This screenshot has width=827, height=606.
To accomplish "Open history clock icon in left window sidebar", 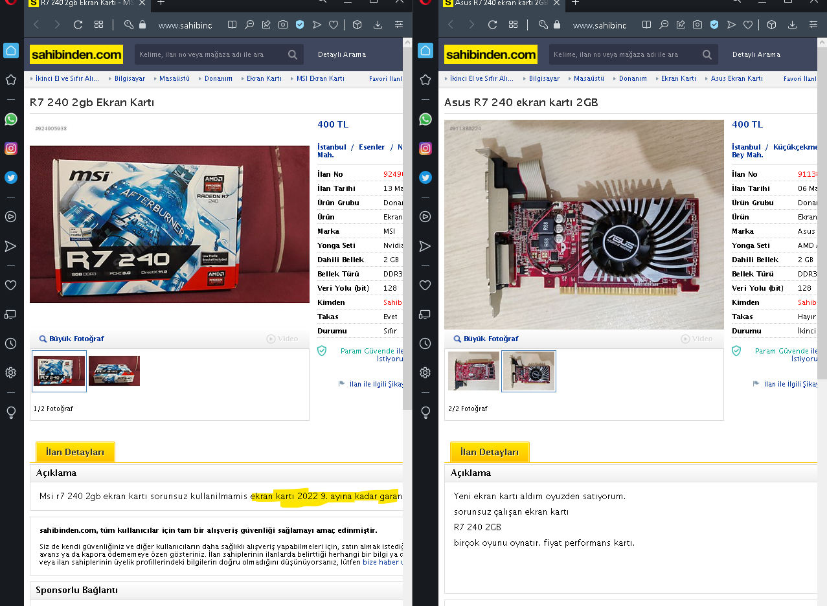I will pyautogui.click(x=11, y=343).
